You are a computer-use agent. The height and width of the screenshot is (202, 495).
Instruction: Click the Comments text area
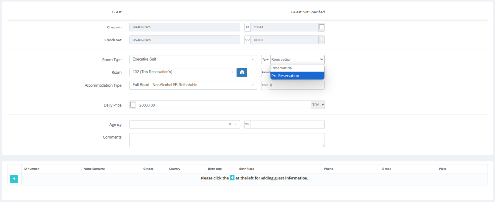[227, 140]
